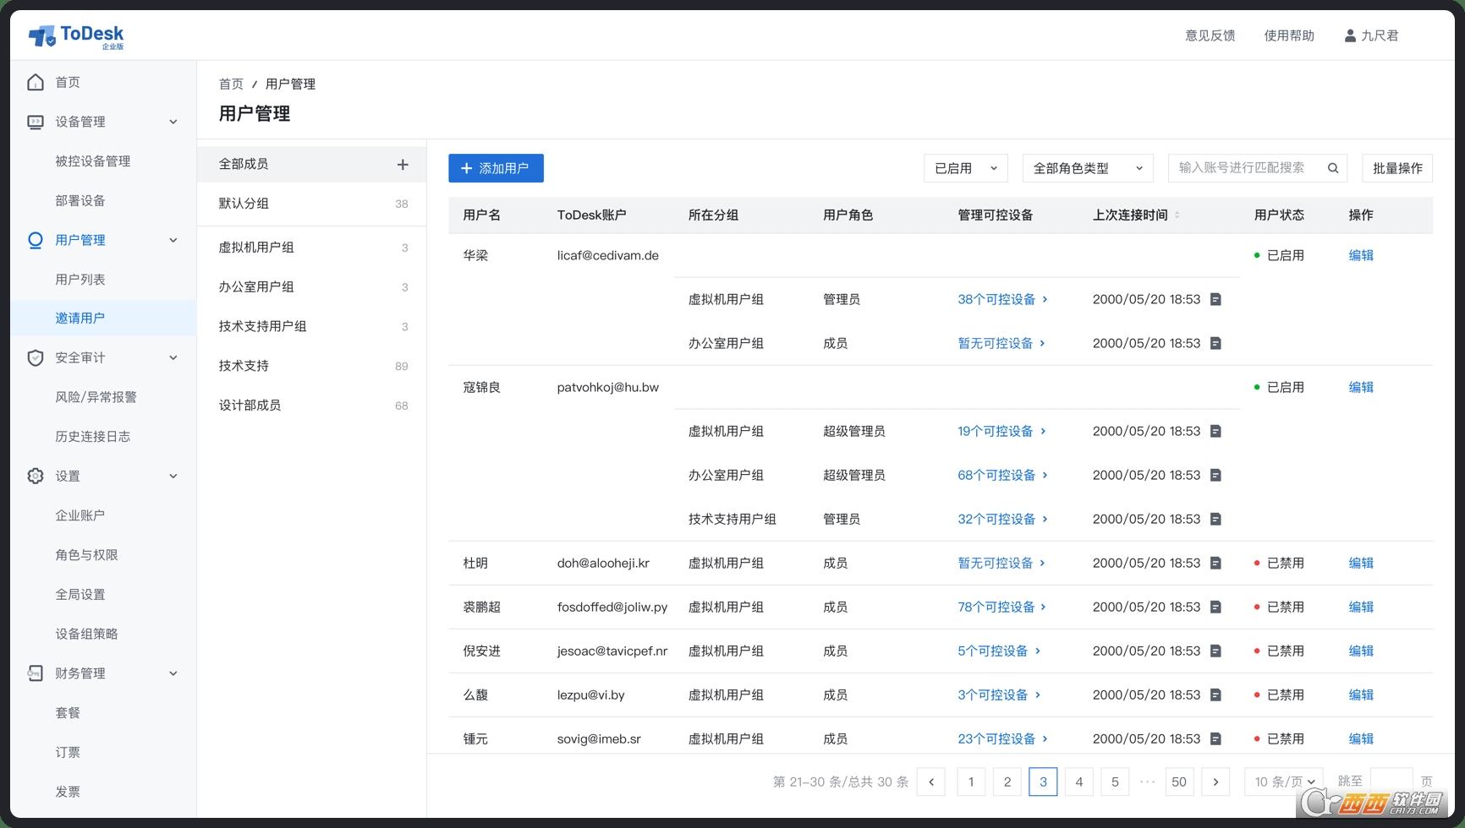Click the search magnifier icon
The width and height of the screenshot is (1465, 828).
[x=1333, y=168]
